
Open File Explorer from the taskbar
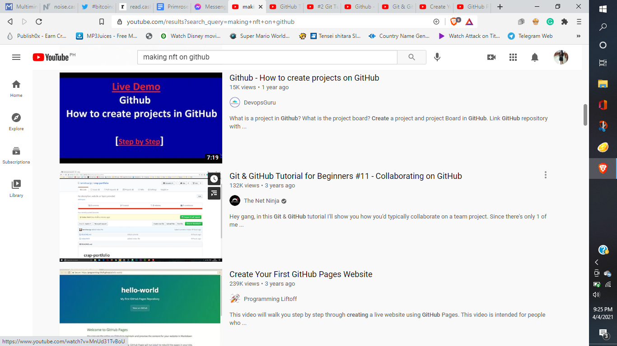click(603, 83)
